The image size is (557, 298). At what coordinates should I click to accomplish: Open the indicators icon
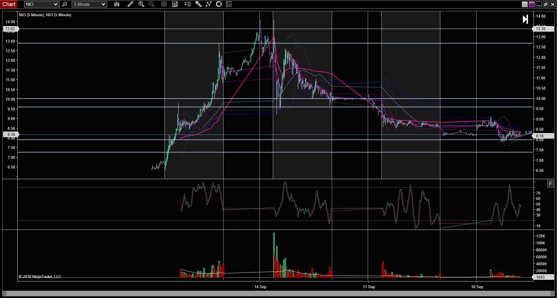pos(209,4)
